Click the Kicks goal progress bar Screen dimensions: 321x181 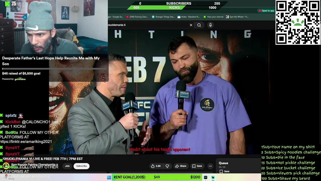[x=174, y=8]
